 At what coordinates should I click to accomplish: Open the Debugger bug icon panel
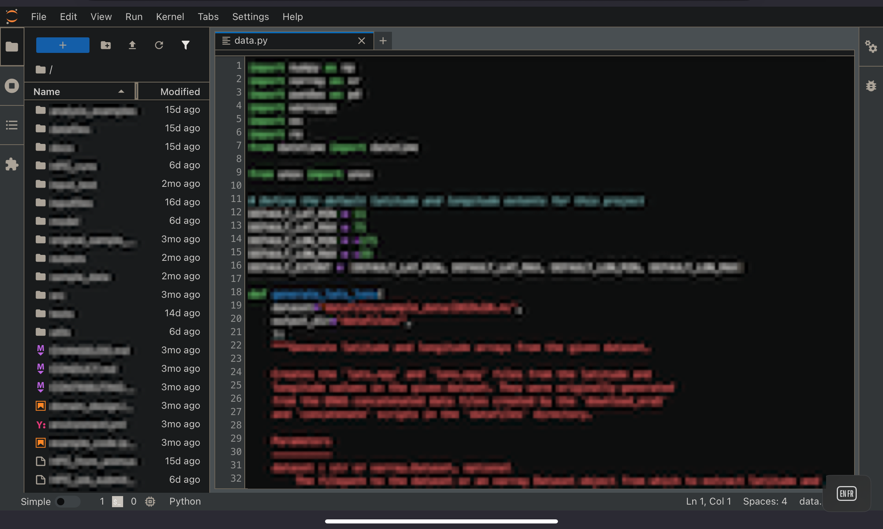pyautogui.click(x=871, y=86)
